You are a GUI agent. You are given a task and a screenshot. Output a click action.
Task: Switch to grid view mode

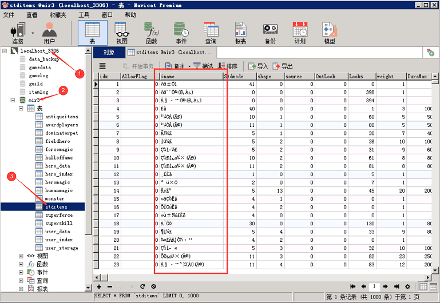[x=423, y=286]
